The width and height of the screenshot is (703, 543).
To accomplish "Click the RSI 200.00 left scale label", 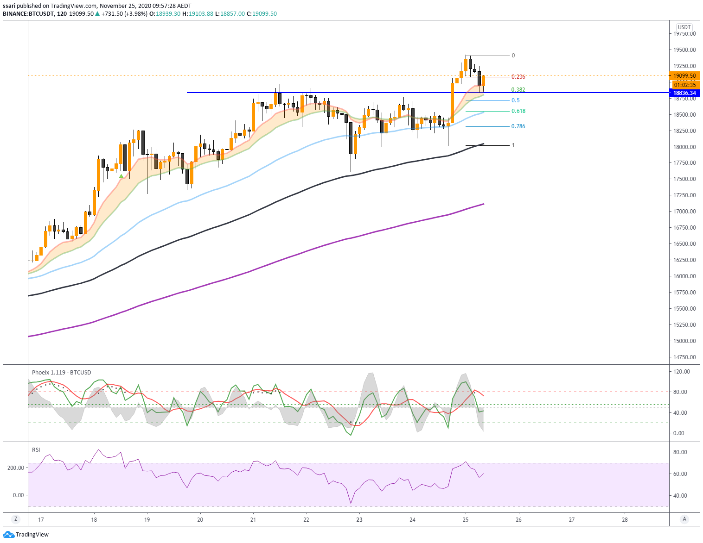I will pos(16,468).
